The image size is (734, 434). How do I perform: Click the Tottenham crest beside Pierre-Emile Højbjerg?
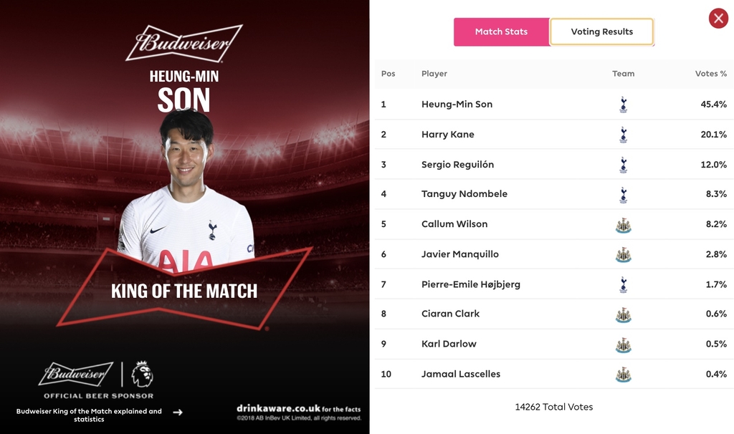click(623, 284)
